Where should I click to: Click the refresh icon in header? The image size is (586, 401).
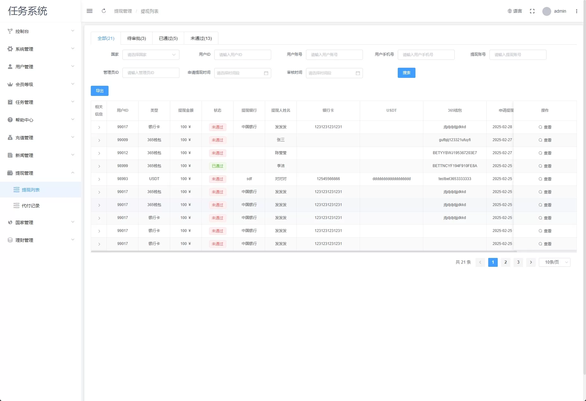[104, 11]
